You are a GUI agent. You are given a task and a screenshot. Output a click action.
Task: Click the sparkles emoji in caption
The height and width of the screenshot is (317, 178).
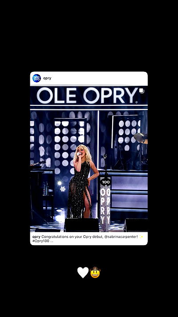coord(141,237)
